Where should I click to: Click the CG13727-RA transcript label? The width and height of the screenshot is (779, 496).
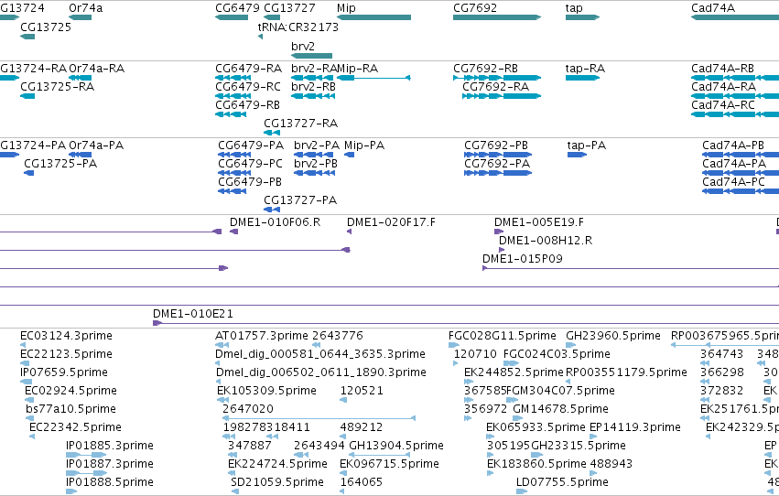[300, 124]
